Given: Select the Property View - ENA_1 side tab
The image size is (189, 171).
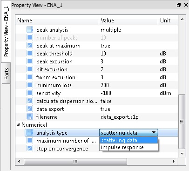Looking at the screenshot, I should 6,32.
